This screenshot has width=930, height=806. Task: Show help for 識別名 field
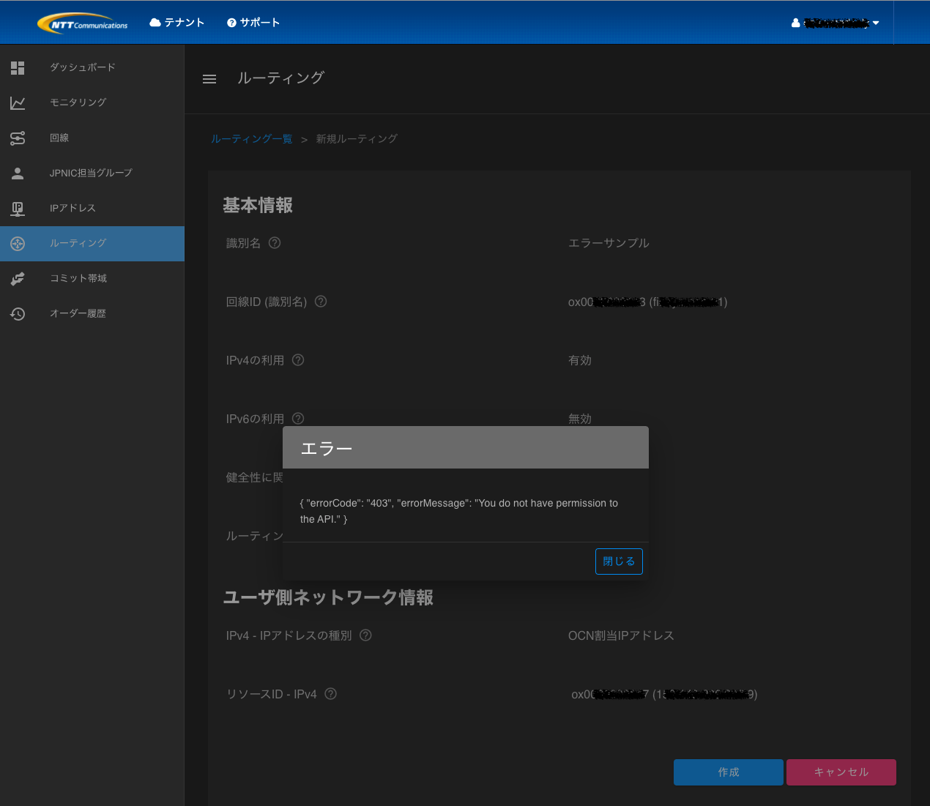274,242
